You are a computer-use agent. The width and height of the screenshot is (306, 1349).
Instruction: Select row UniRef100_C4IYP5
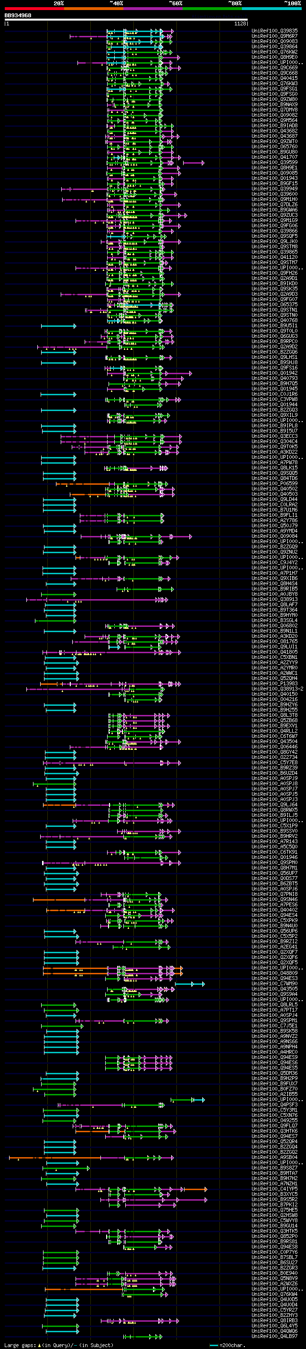[274, 1189]
